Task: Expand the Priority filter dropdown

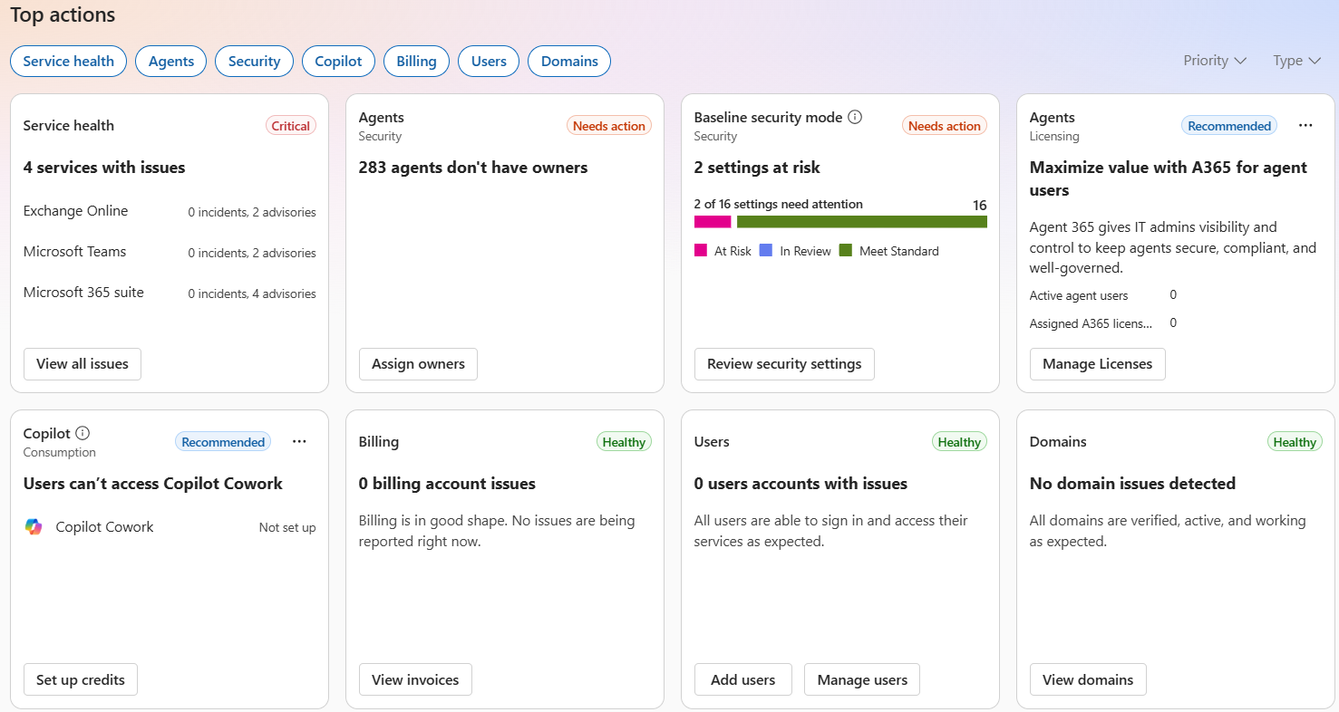Action: (1215, 61)
